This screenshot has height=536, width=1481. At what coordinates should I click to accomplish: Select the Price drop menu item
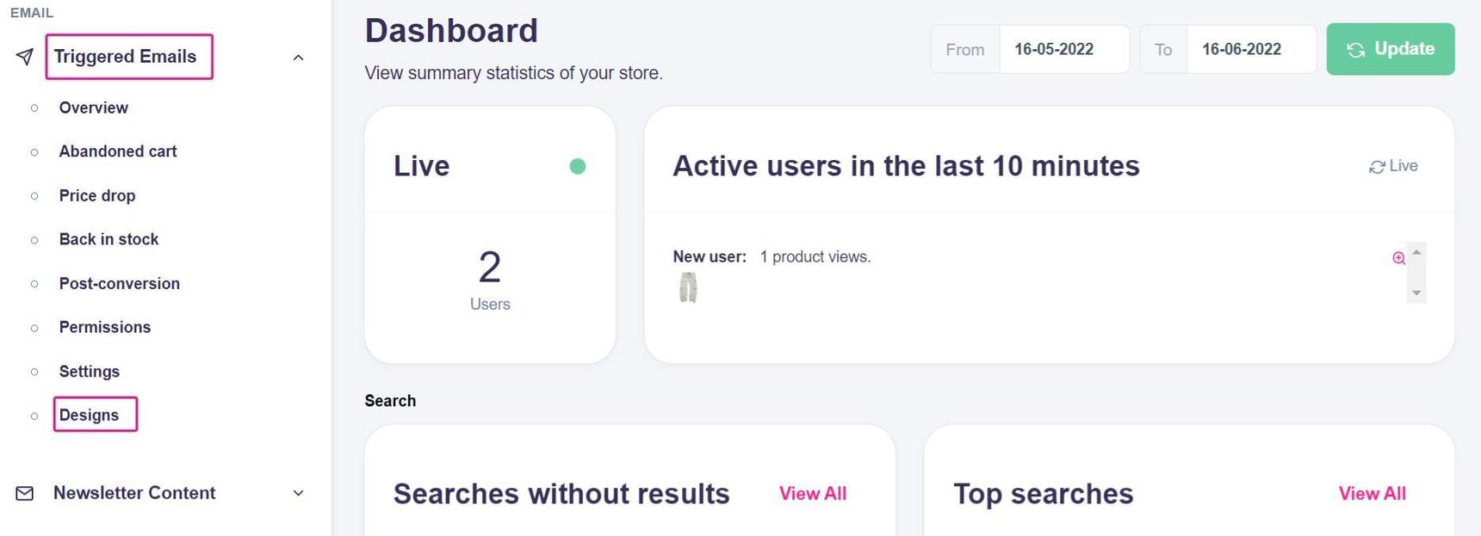[97, 195]
